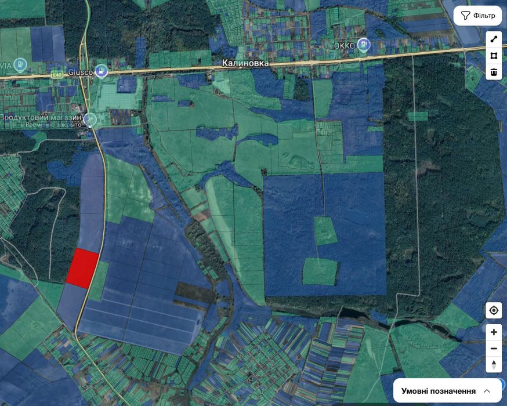Click the E40 road shield label
Screen dimensions: 507x406
coord(57,75)
